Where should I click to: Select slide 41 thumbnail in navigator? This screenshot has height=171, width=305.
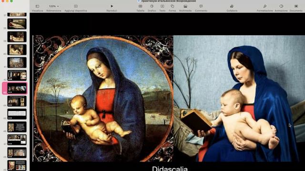point(17,62)
